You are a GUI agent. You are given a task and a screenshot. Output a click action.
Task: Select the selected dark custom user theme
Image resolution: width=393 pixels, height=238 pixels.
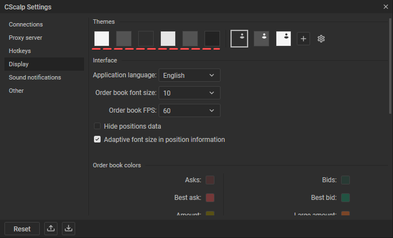(239, 39)
